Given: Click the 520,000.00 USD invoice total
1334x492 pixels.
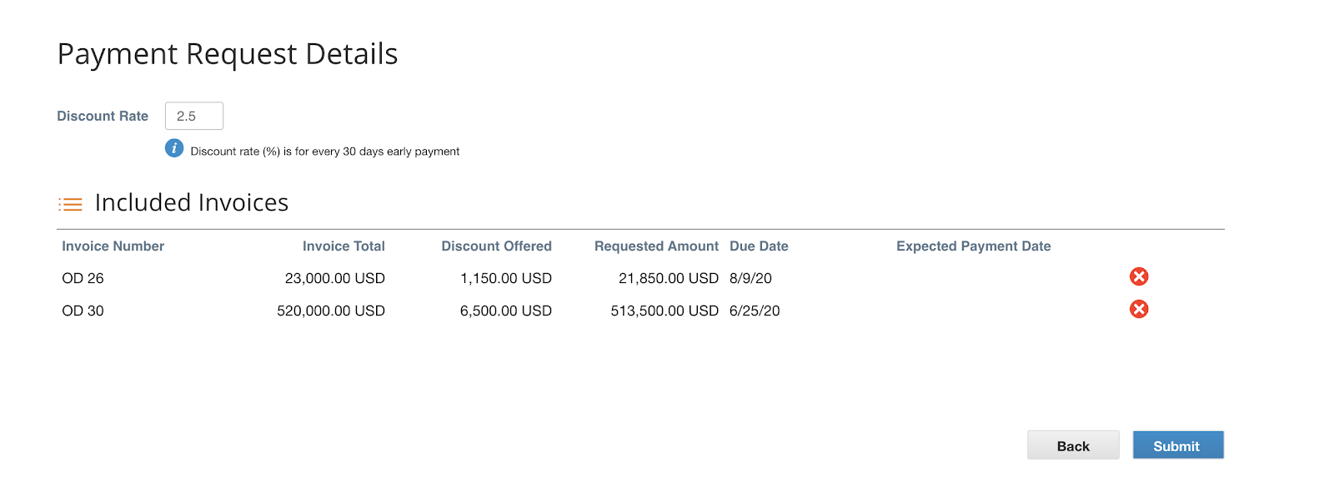Looking at the screenshot, I should [331, 311].
